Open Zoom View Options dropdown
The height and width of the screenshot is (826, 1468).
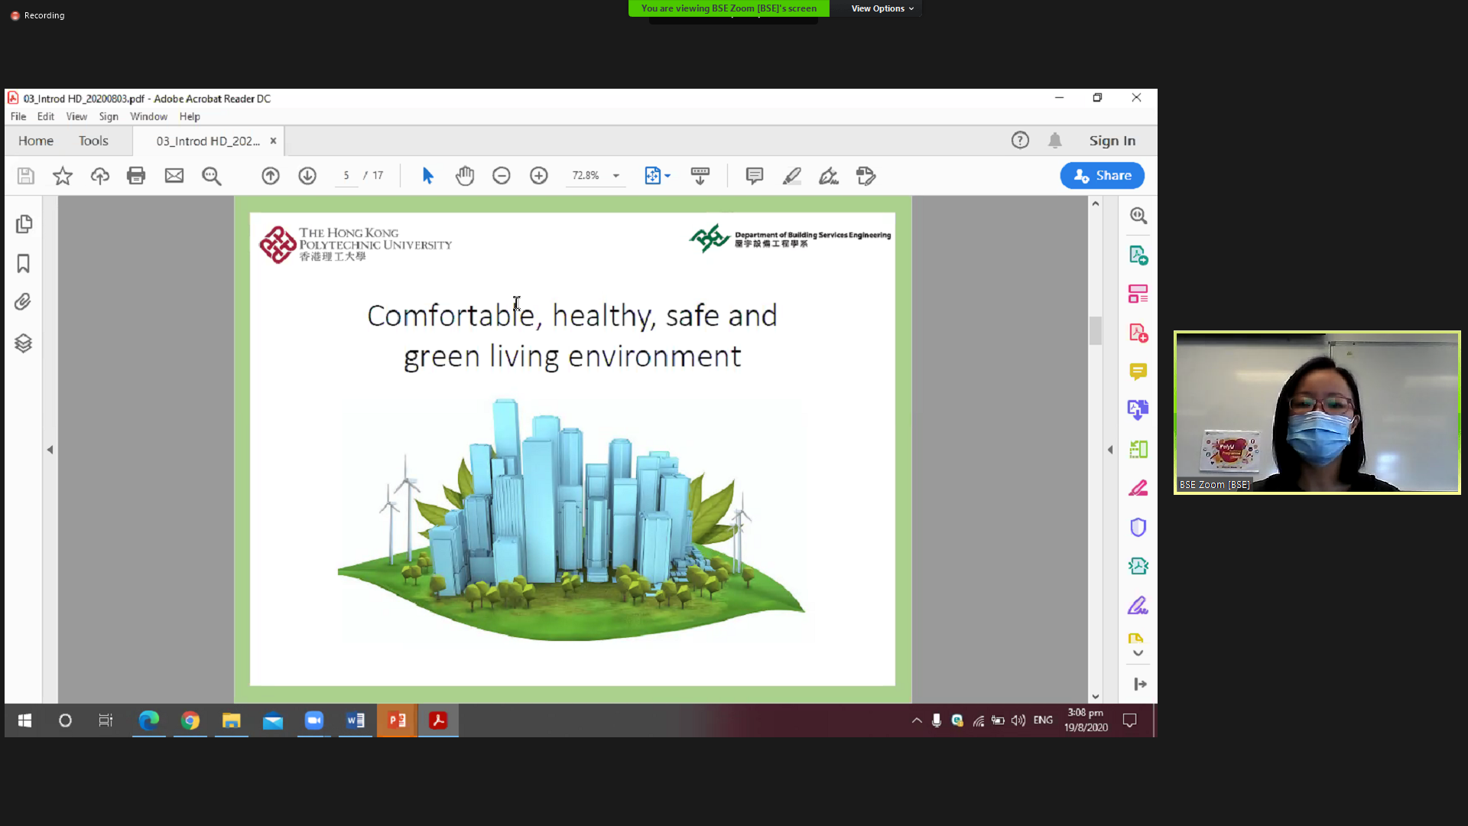pos(882,8)
